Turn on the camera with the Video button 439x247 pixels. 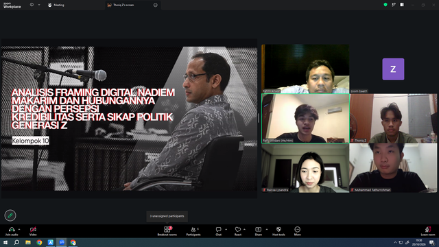tap(33, 231)
